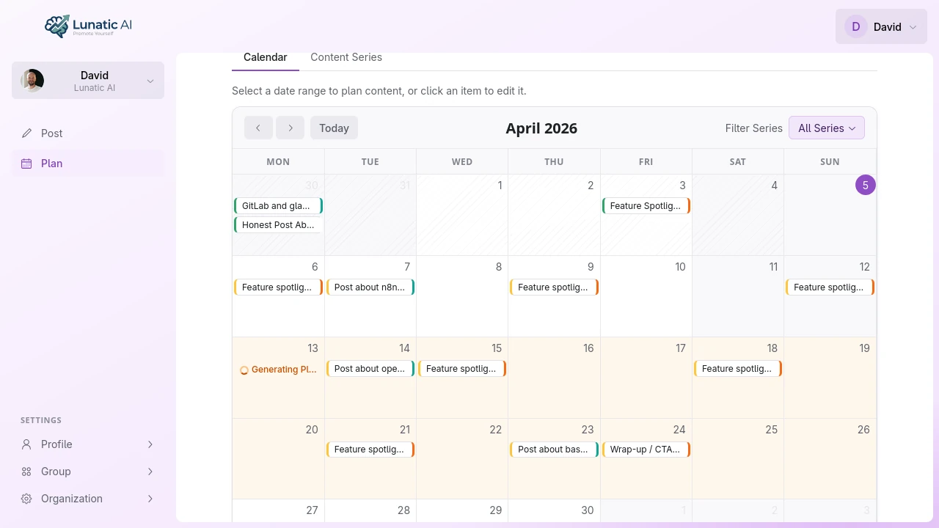Open Feature spotlig... event on April 21

[370, 450]
